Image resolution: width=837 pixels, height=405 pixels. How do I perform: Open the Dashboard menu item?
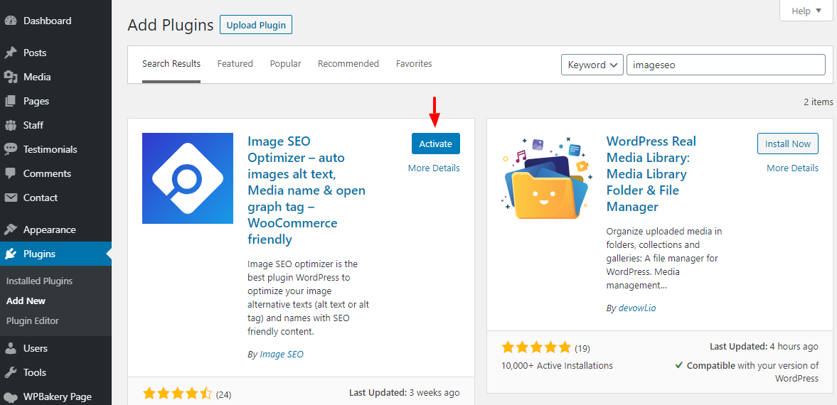48,21
